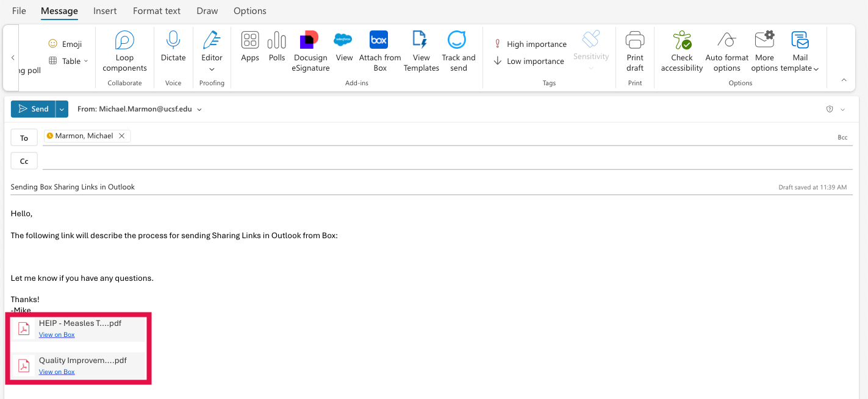The height and width of the screenshot is (399, 868).
Task: Click the Quality Improvem pdf icon
Action: (24, 366)
